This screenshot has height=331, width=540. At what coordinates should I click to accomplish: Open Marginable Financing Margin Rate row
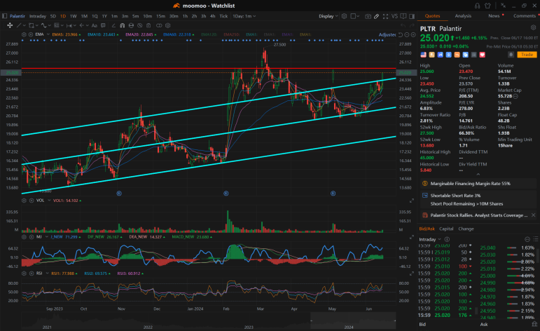click(478, 184)
